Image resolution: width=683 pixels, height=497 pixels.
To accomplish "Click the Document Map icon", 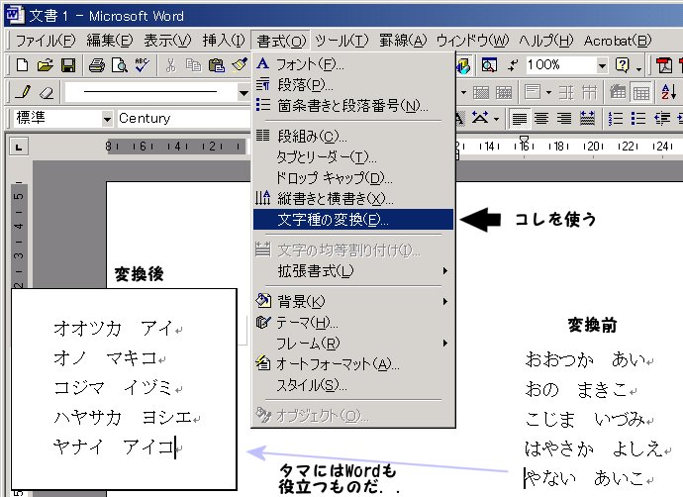I will [x=489, y=65].
